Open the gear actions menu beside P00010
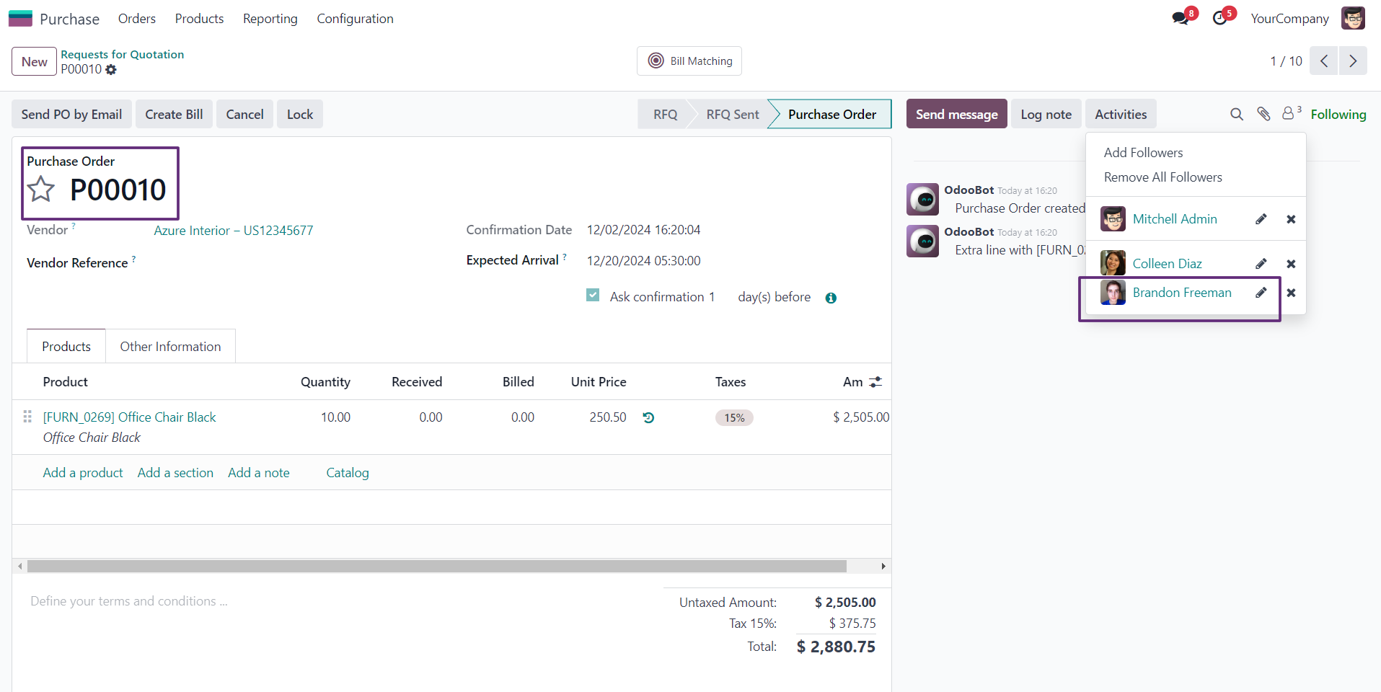This screenshot has width=1381, height=692. coord(111,69)
